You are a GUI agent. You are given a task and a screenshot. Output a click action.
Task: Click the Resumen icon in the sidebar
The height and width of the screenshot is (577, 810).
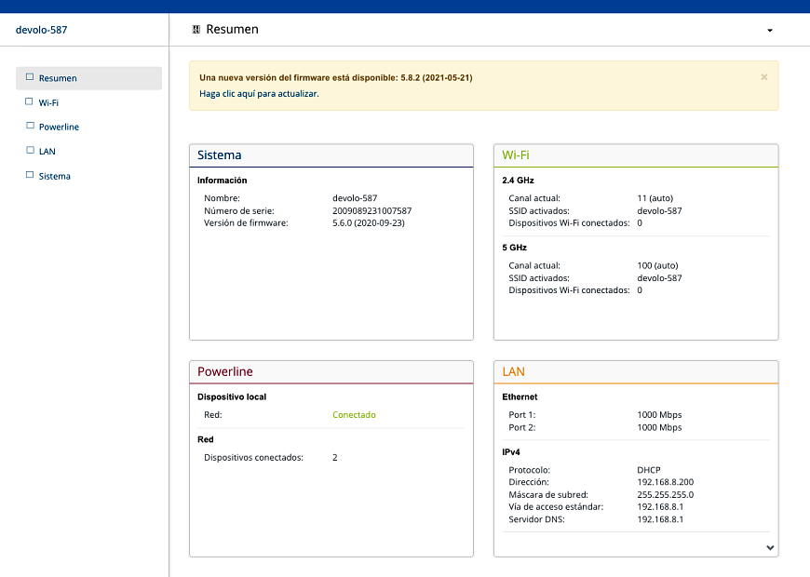pos(30,77)
